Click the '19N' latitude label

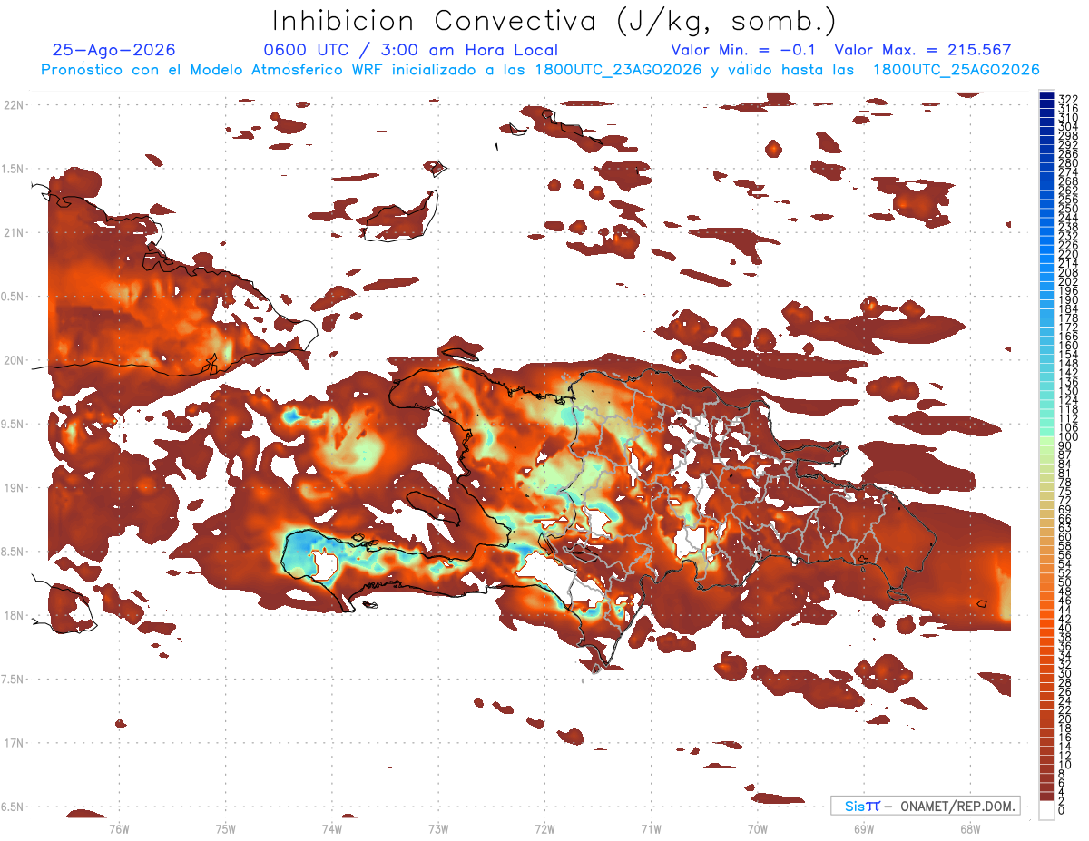point(14,488)
